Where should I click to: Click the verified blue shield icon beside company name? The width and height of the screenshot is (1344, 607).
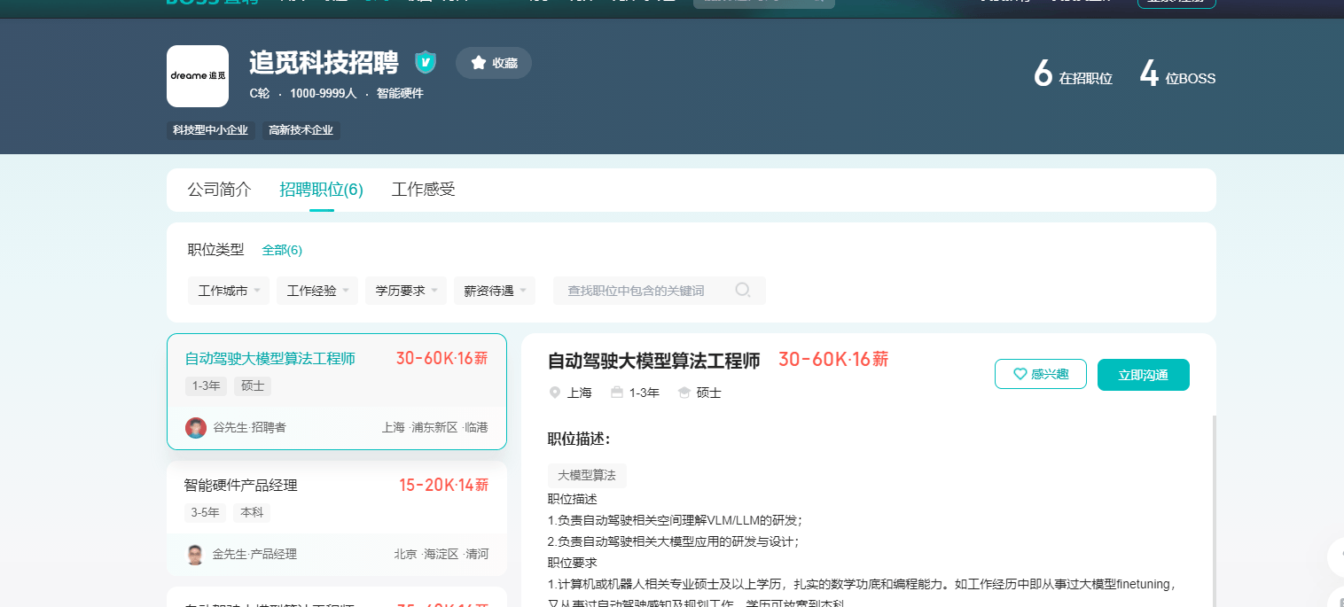coord(425,62)
